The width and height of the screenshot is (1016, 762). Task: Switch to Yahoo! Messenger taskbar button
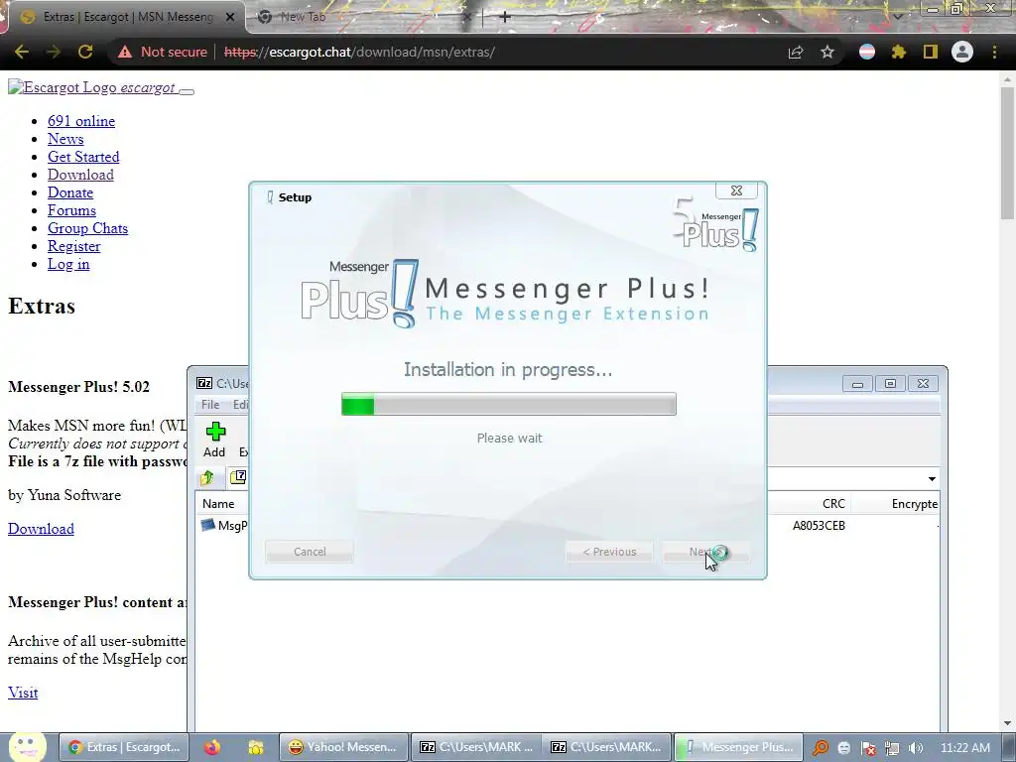pos(343,747)
